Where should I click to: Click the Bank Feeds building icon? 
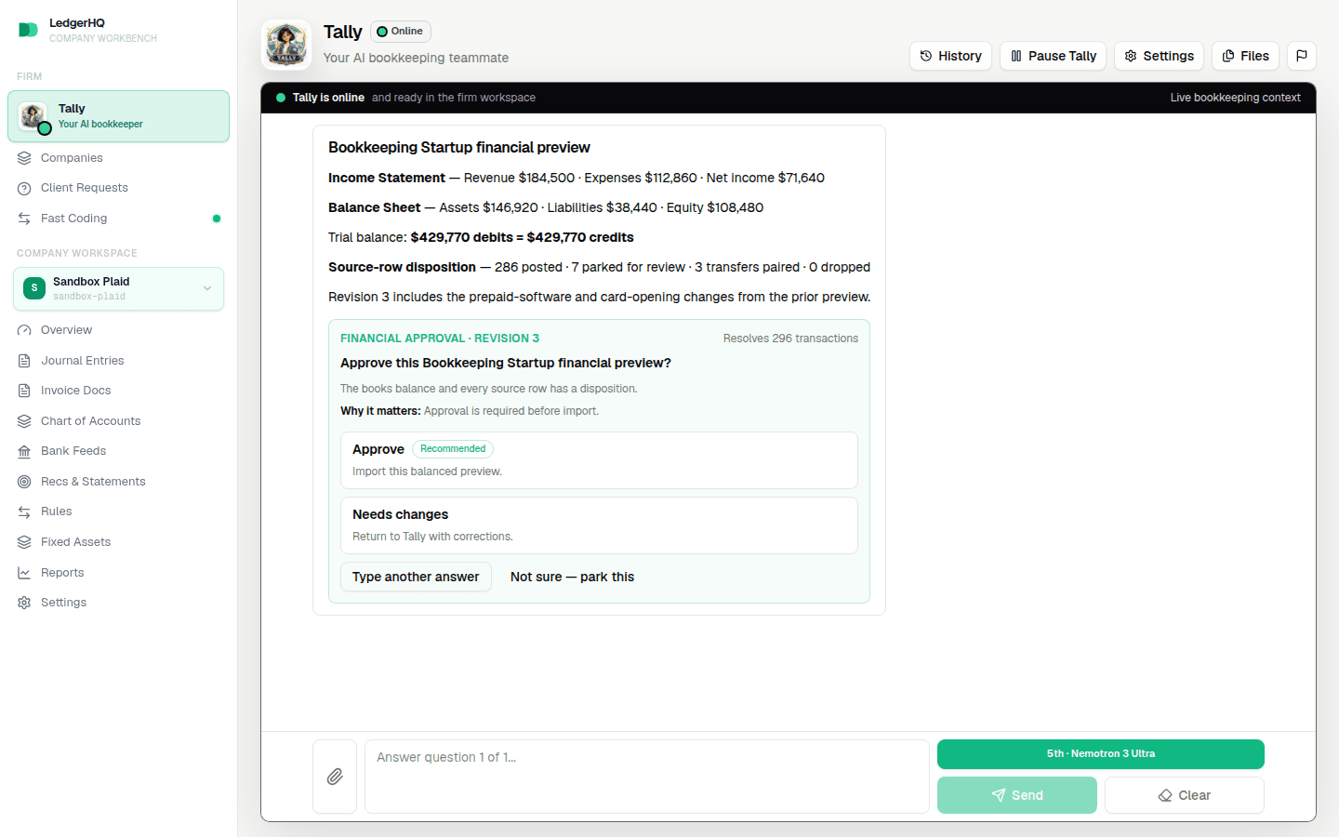[24, 451]
